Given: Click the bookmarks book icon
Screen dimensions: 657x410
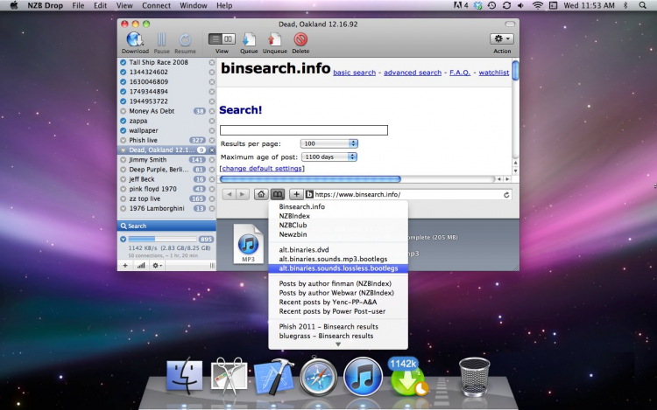Looking at the screenshot, I should click(x=278, y=194).
